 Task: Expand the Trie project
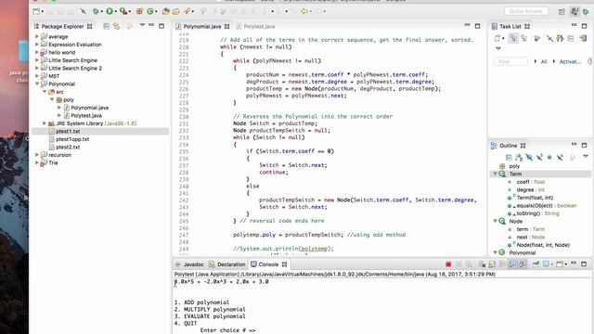click(37, 163)
